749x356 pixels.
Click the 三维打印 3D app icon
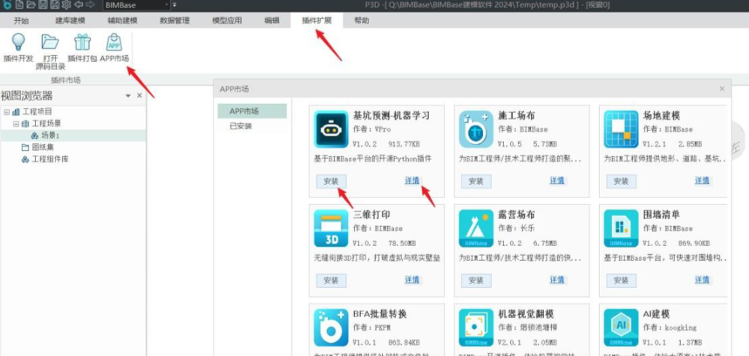click(x=331, y=228)
